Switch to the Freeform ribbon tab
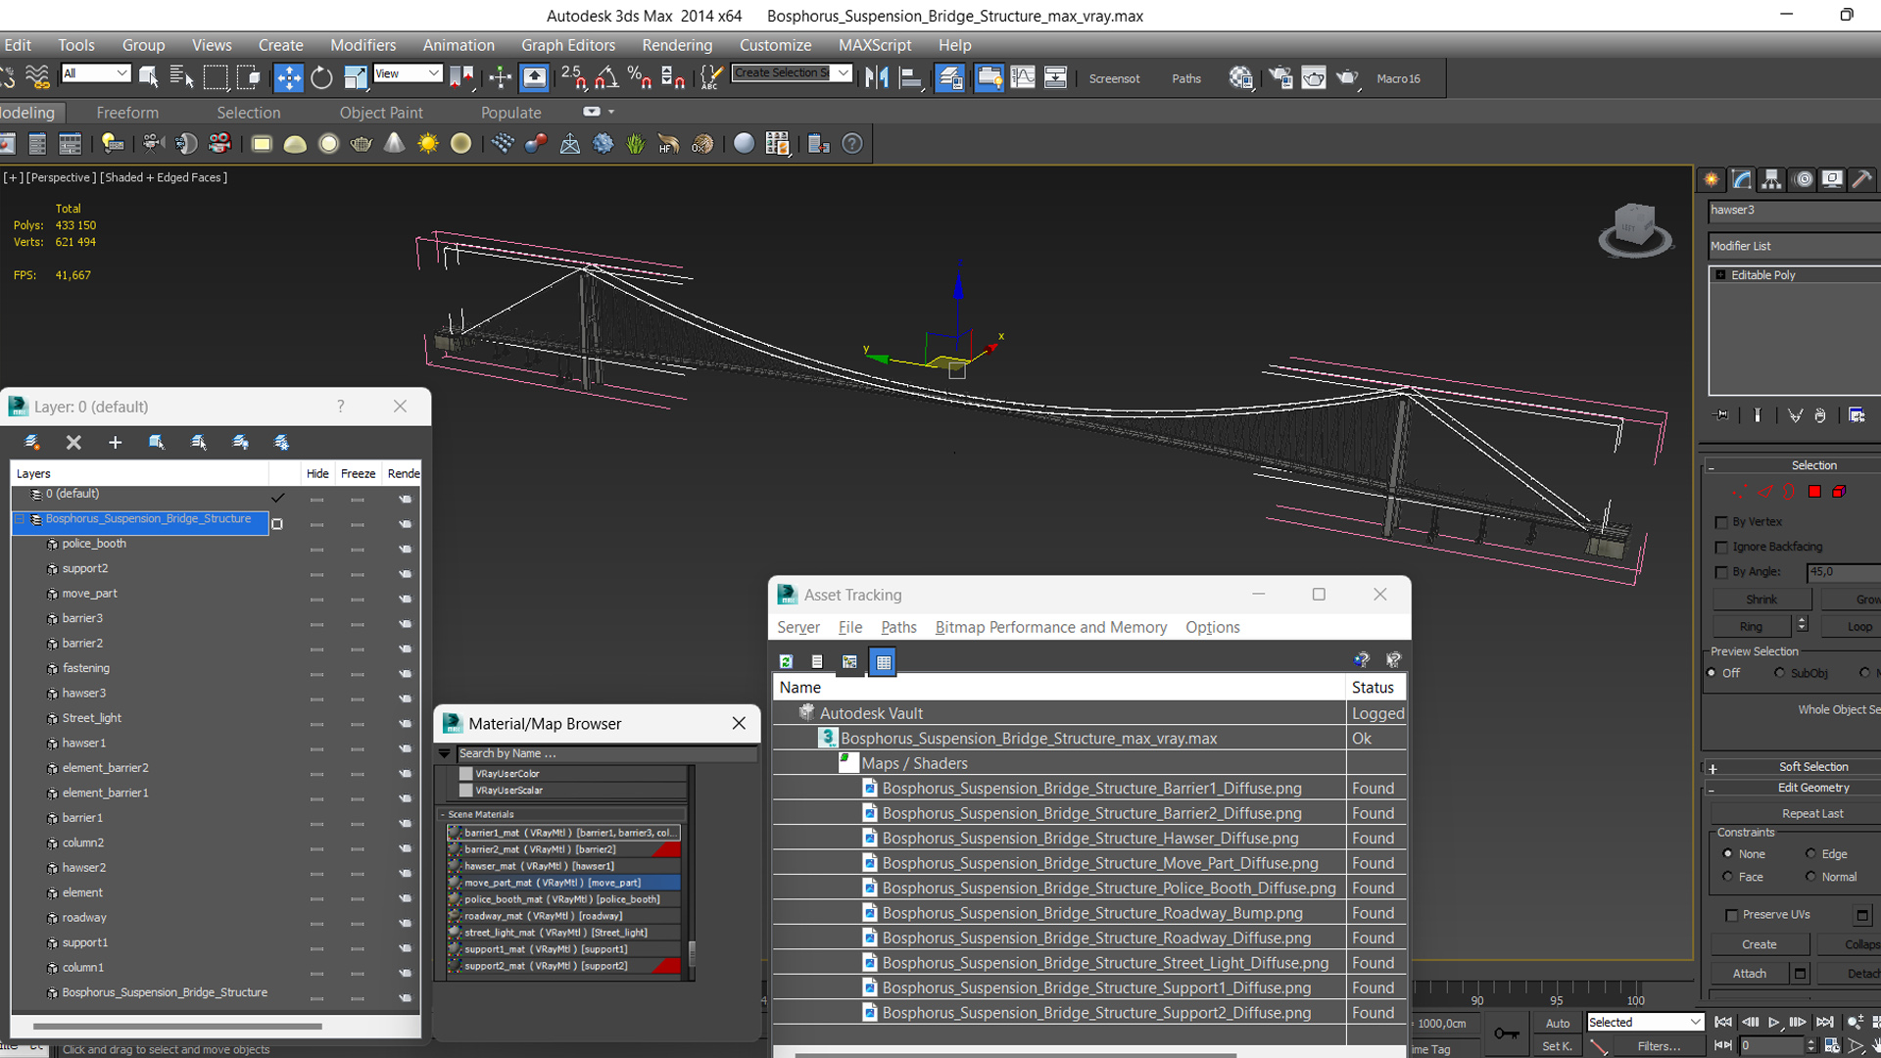Screen dimensions: 1881x1058 (x=127, y=113)
